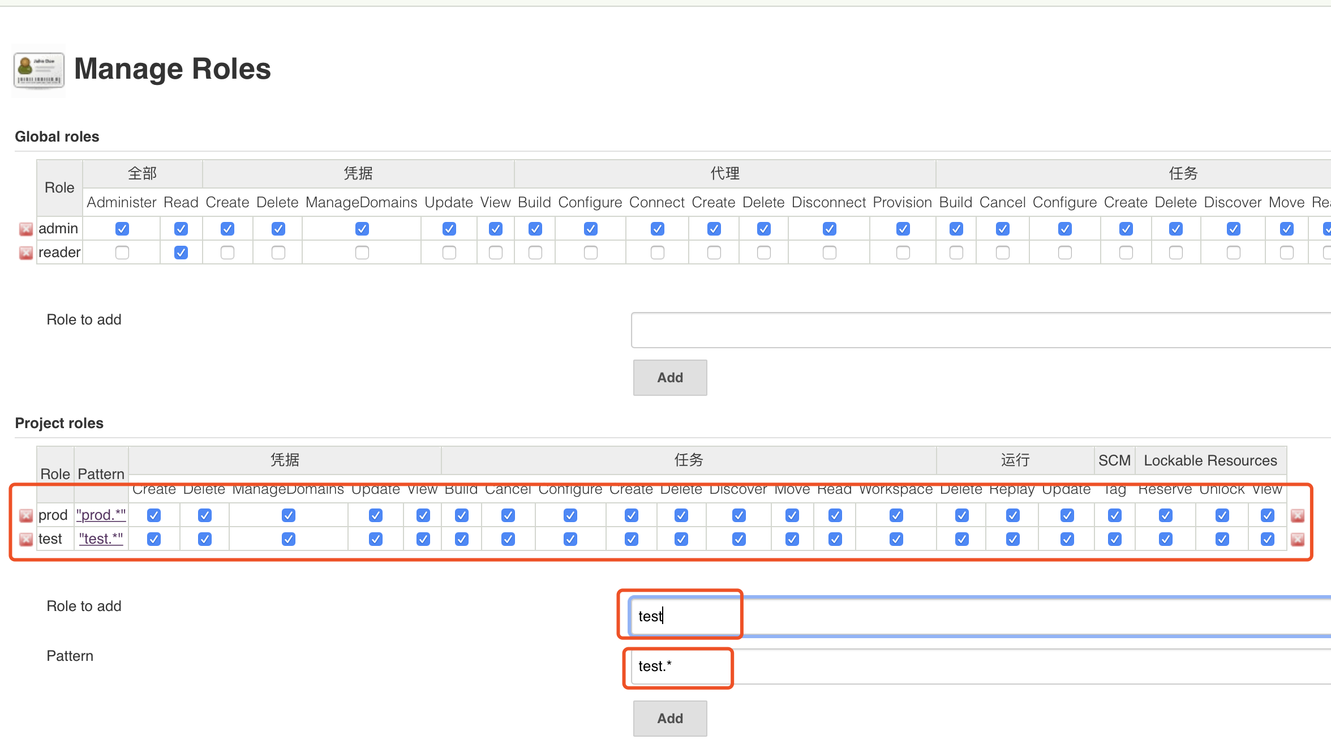Open the "test.*" pattern link
This screenshot has height=752, width=1331.
[x=101, y=539]
